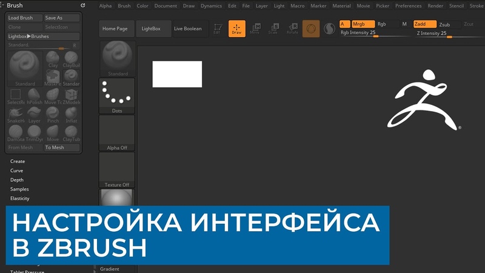
Task: Open the Macro menu
Action: 298,5
